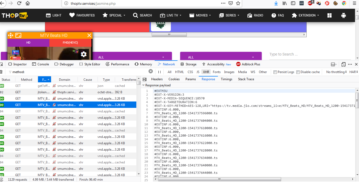The width and height of the screenshot is (359, 182).
Task: Open the ThopTV grid apps icon
Action: point(330,15)
